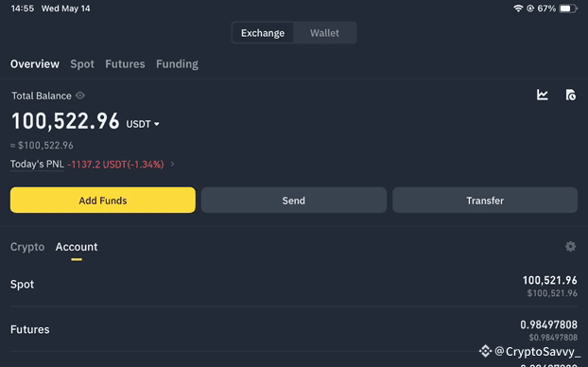Expand Today's PNL details chevron
588x367 pixels.
click(x=172, y=164)
